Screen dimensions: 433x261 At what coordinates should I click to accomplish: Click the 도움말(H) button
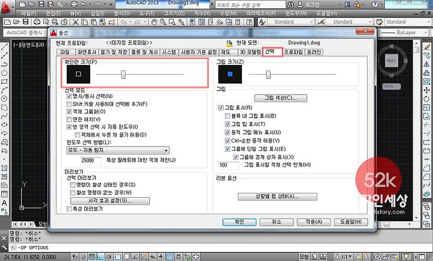point(351,222)
